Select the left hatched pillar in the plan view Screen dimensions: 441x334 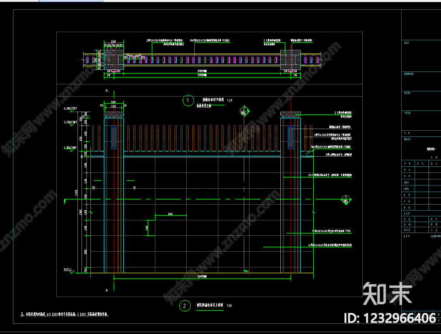click(114, 60)
